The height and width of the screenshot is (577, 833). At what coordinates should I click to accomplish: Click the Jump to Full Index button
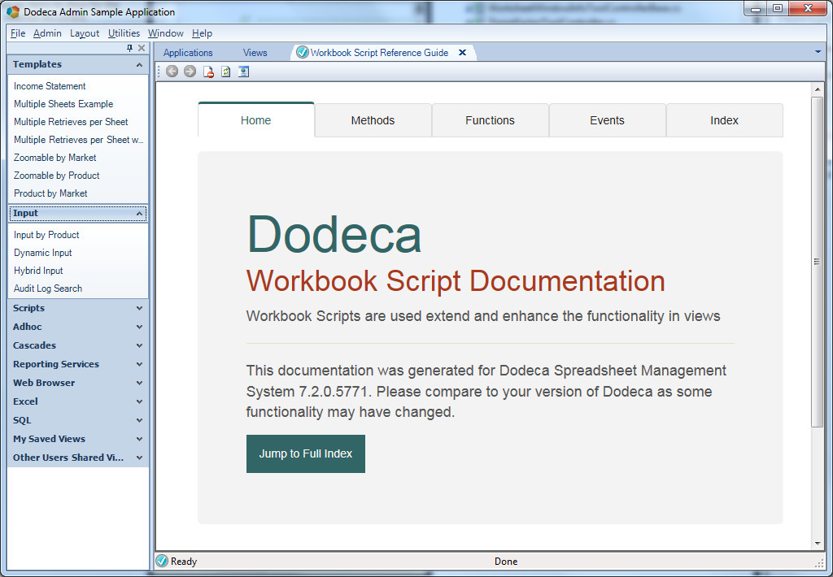pos(306,453)
